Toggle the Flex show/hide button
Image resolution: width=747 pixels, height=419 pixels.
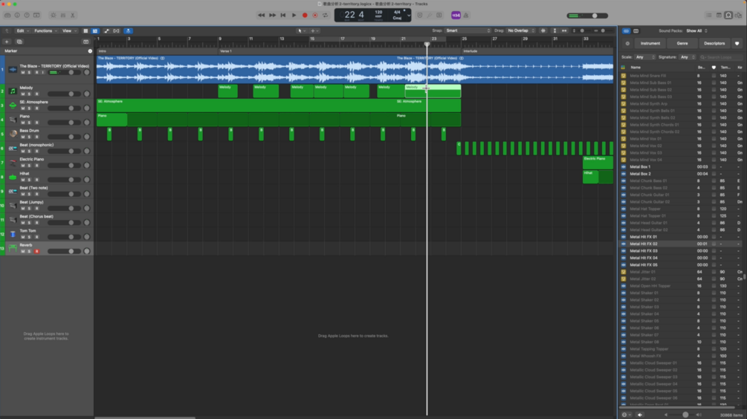(x=116, y=31)
